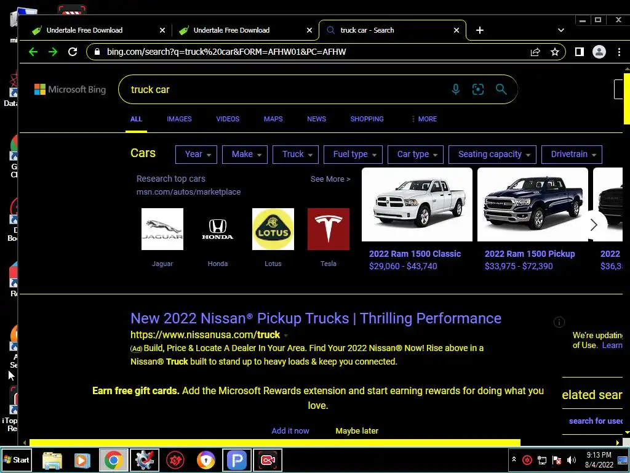Expand the Fuel type filter dropdown
Viewport: 630px width, 473px height.
point(353,155)
